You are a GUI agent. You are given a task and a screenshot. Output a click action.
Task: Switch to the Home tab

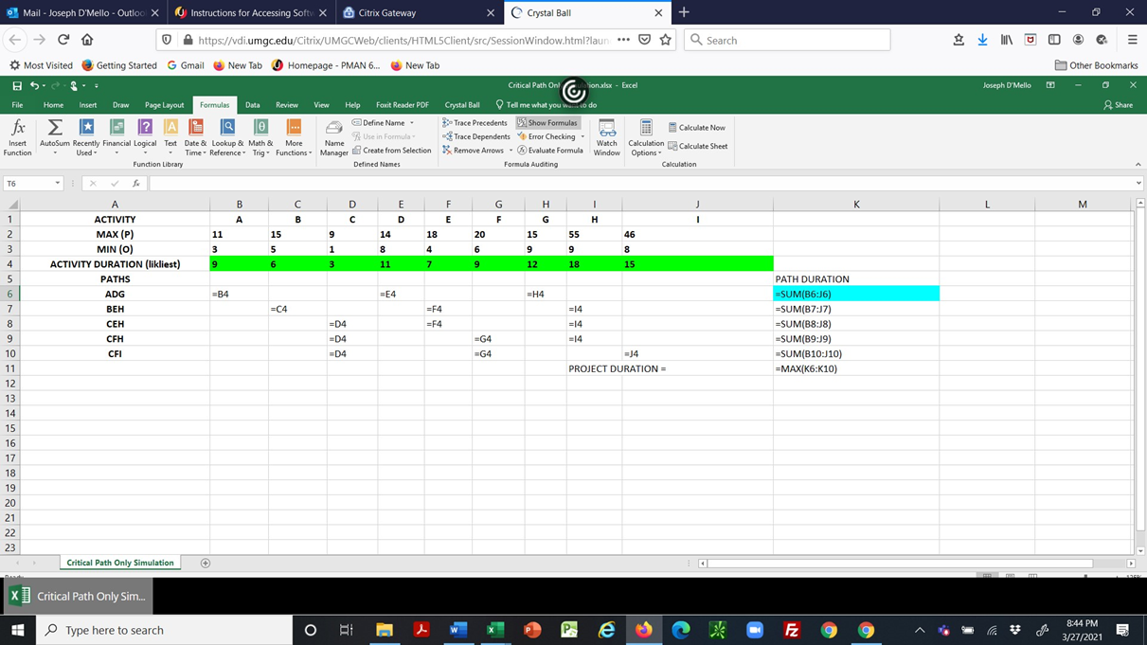tap(53, 105)
